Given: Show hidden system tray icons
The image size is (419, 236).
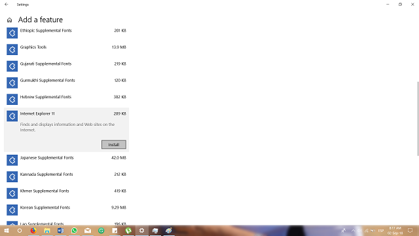Looking at the screenshot, I should (353, 231).
